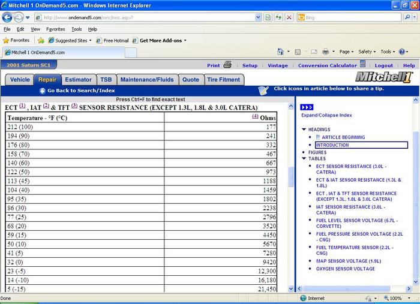Select the ARTICLE BEGINNING index item
The width and height of the screenshot is (420, 304).
point(343,137)
